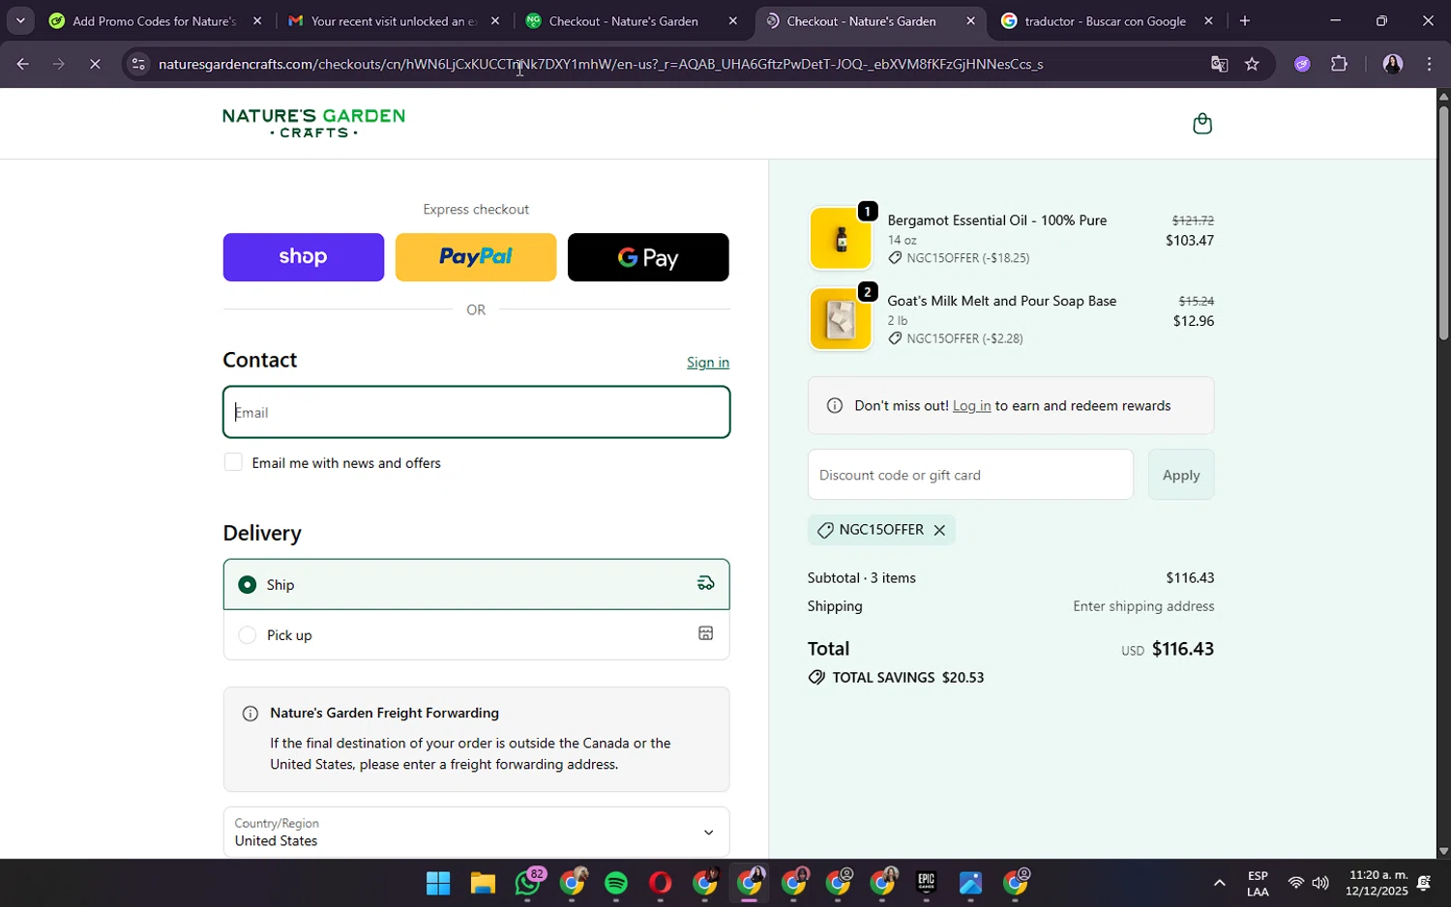Open the Windows Start menu
The height and width of the screenshot is (907, 1451).
tap(438, 883)
